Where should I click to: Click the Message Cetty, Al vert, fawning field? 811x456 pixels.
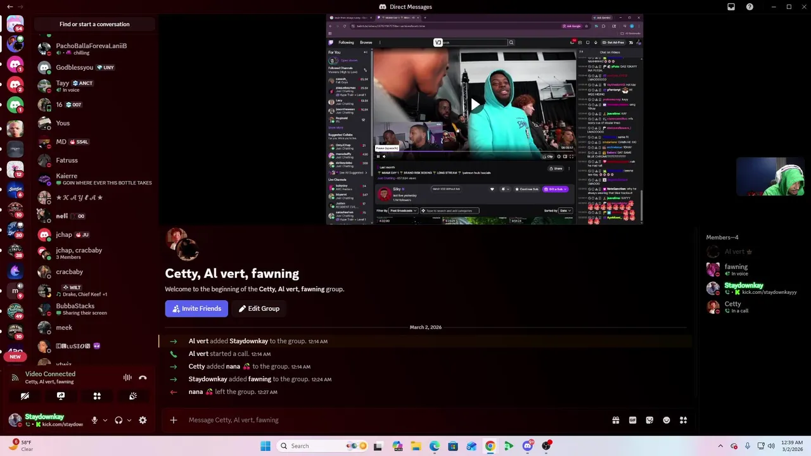393,420
